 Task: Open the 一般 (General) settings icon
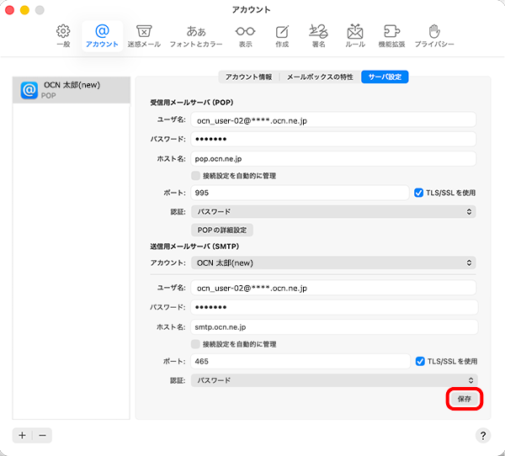(x=63, y=34)
